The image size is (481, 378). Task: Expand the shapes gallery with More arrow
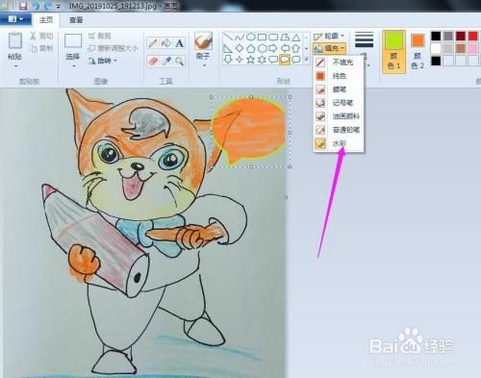306,60
